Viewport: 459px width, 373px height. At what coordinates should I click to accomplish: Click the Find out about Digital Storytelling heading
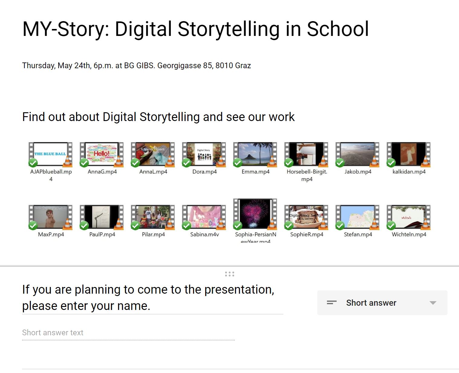pyautogui.click(x=158, y=117)
